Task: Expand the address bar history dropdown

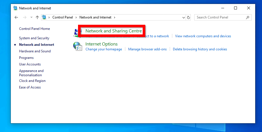Action: [184, 17]
